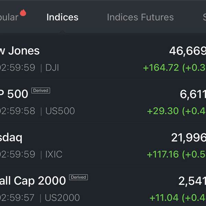Click the US2000 ticker symbol

tap(62, 198)
